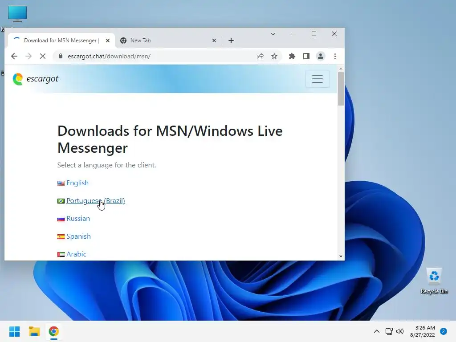Open a new tab with plus button
The image size is (456, 342).
tap(231, 41)
